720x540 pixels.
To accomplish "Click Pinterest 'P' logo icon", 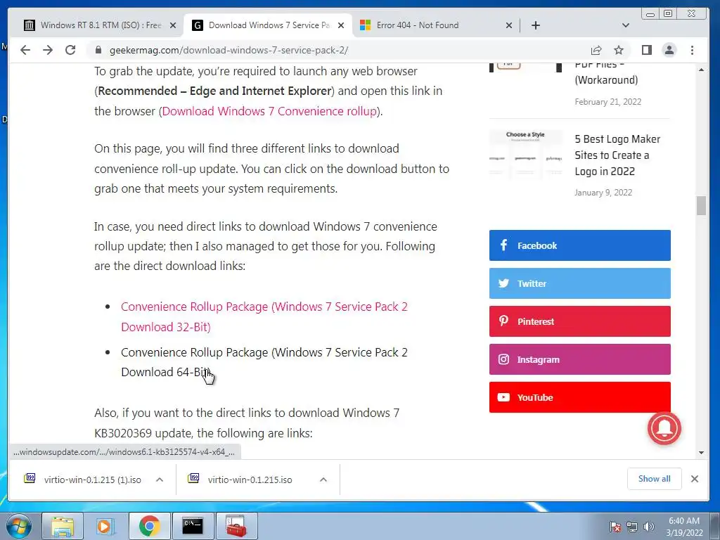I will (x=503, y=321).
